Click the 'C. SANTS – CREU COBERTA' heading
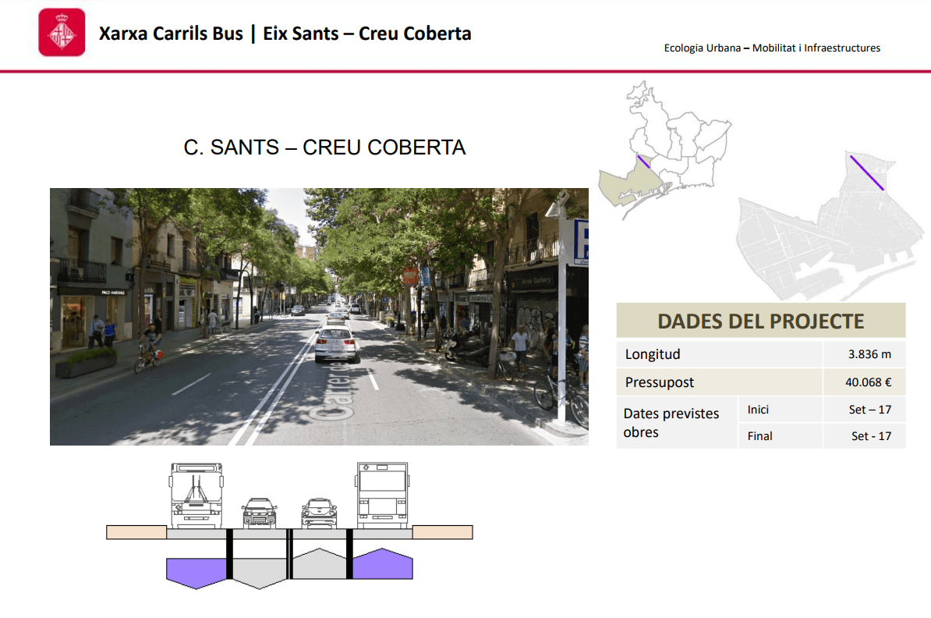Screen dimensions: 931x618 324,147
